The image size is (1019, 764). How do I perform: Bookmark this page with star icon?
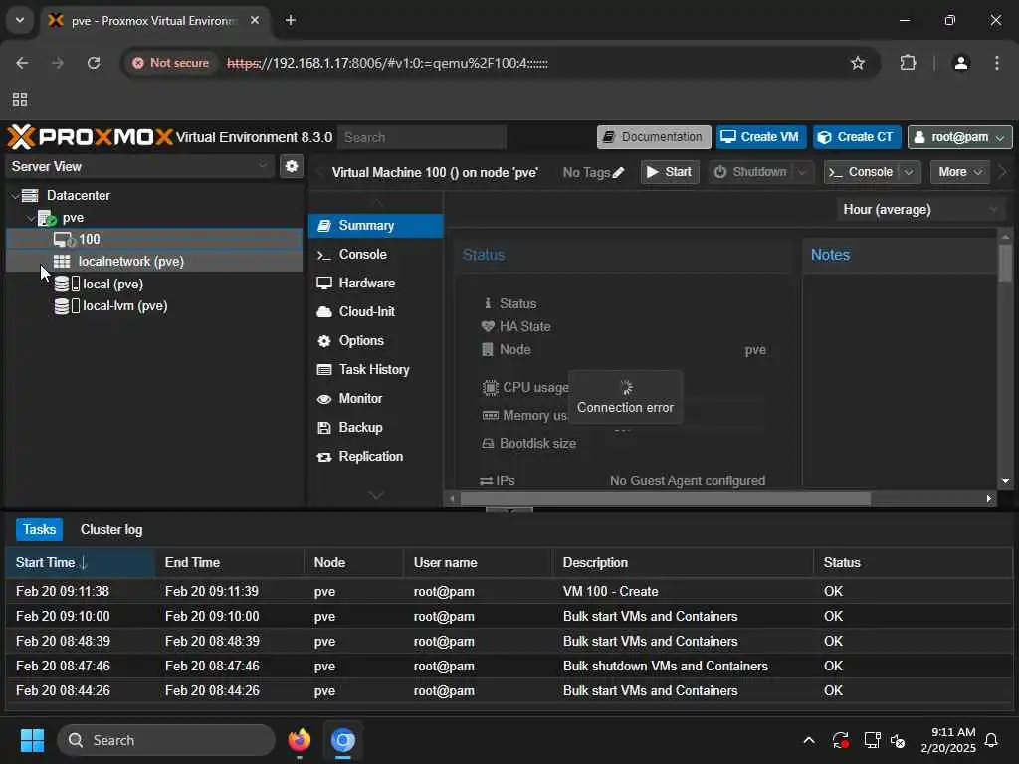[x=858, y=63]
